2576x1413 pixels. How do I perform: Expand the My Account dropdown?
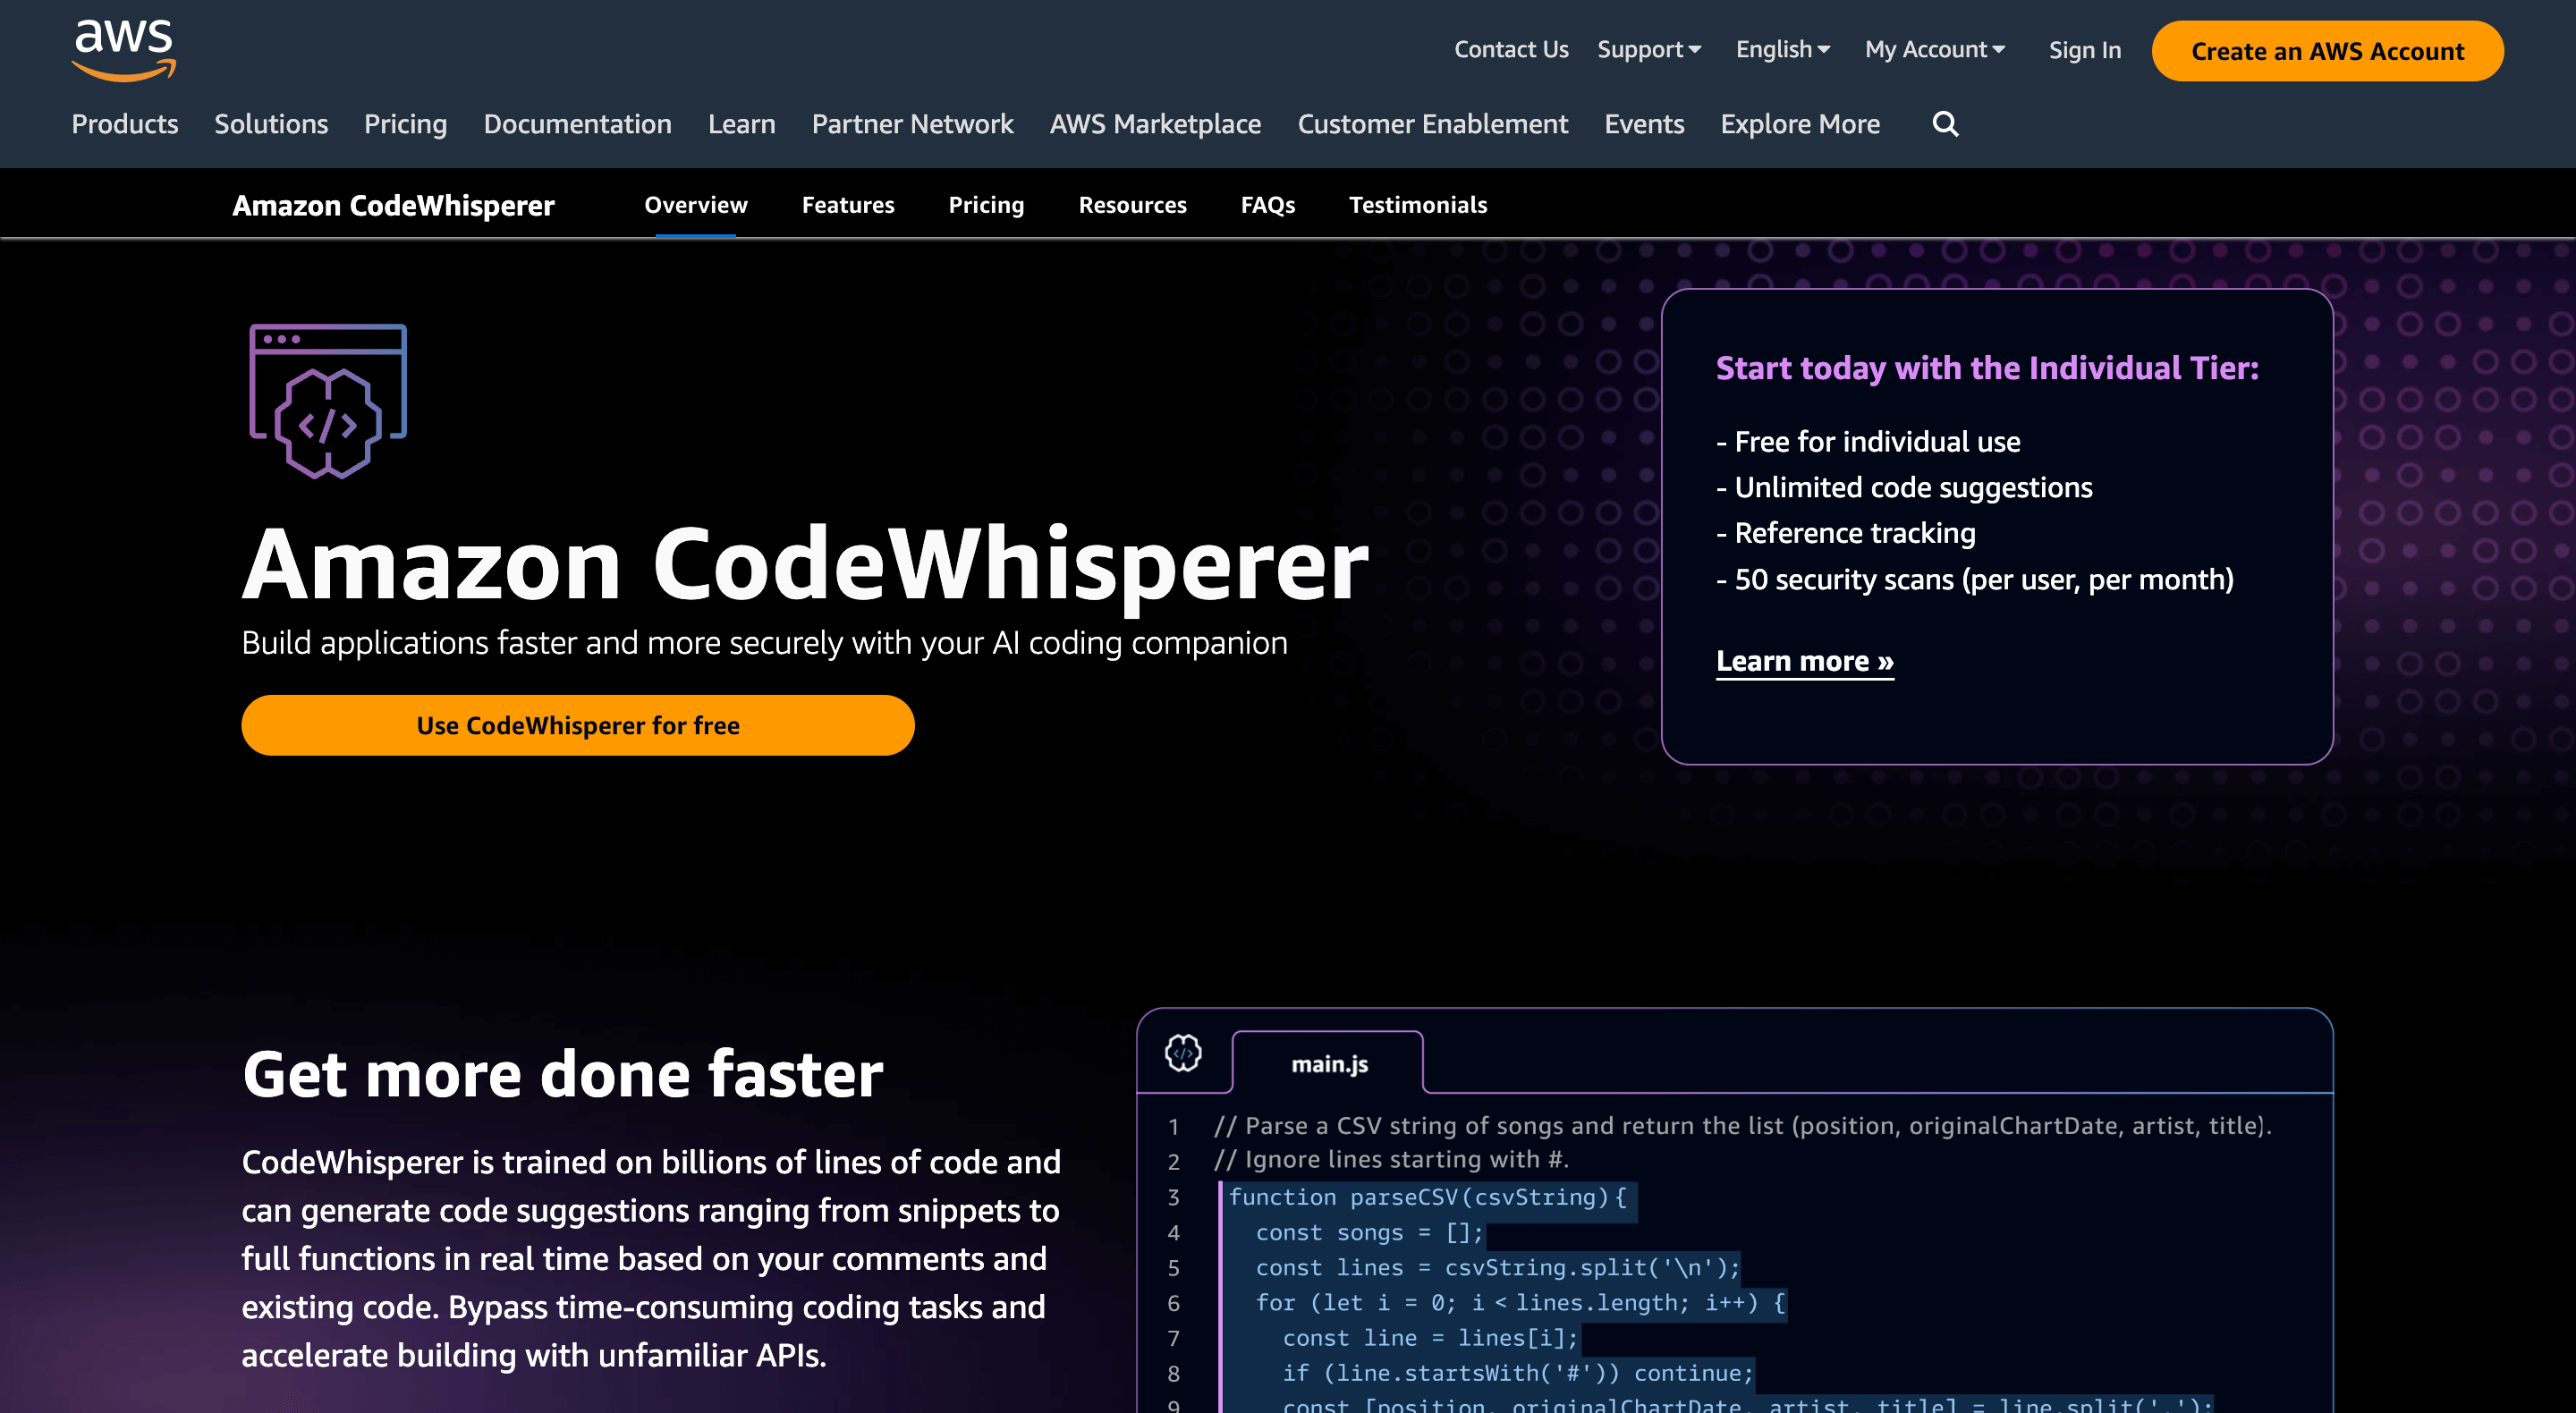coord(1935,50)
